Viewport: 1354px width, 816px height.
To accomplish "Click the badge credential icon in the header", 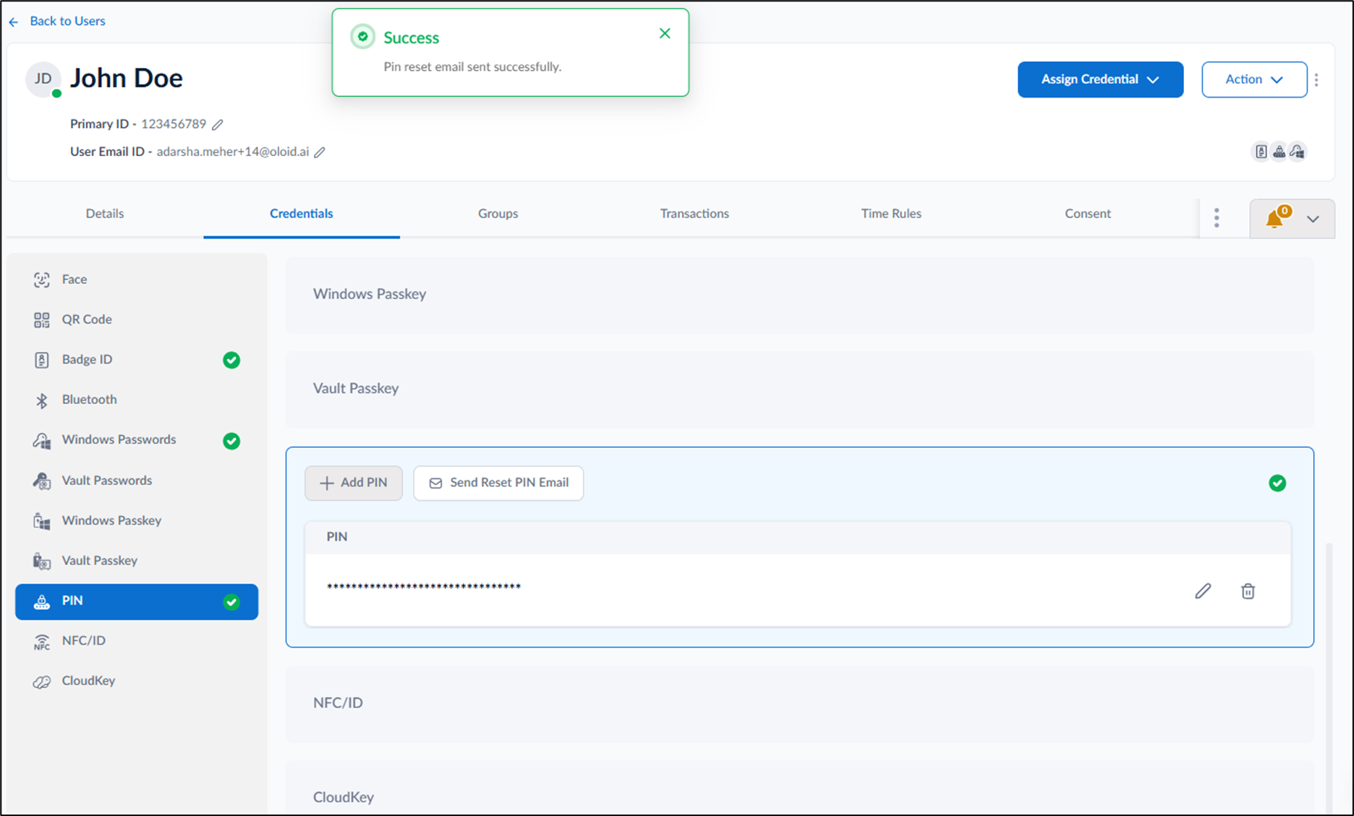I will (1261, 152).
